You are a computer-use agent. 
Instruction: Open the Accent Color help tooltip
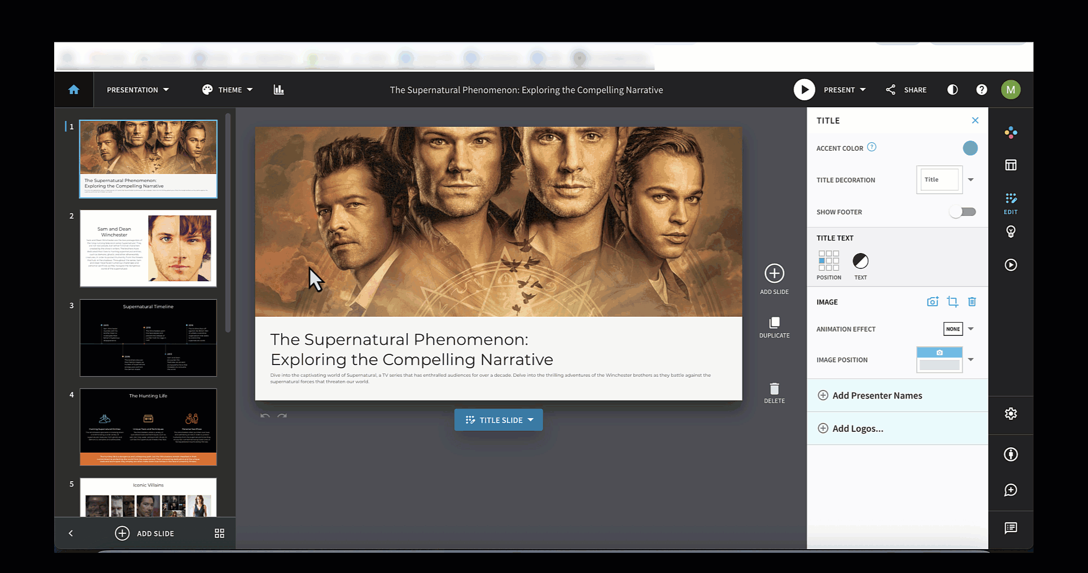872,147
